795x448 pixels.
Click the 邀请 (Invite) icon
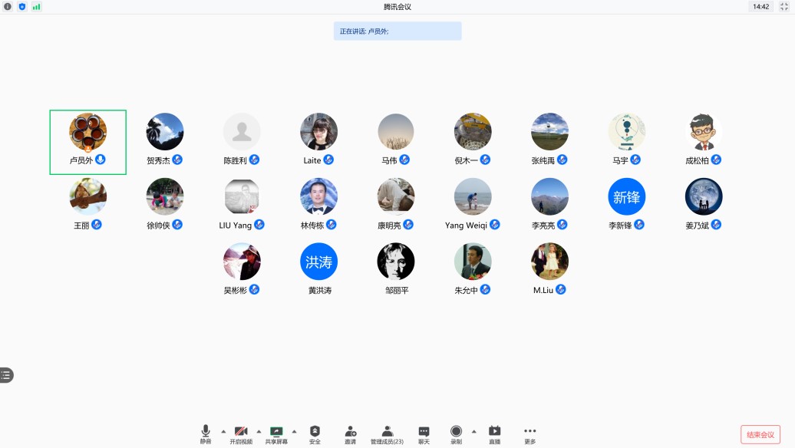tap(350, 432)
